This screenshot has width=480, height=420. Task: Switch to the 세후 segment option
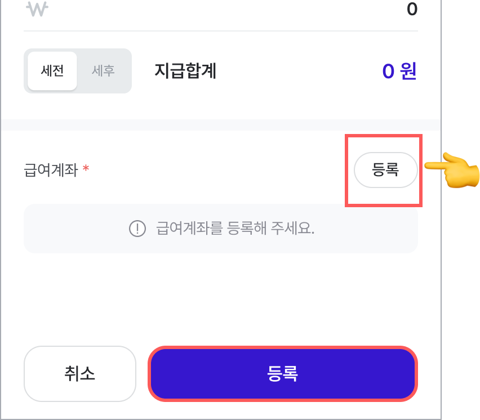[103, 71]
